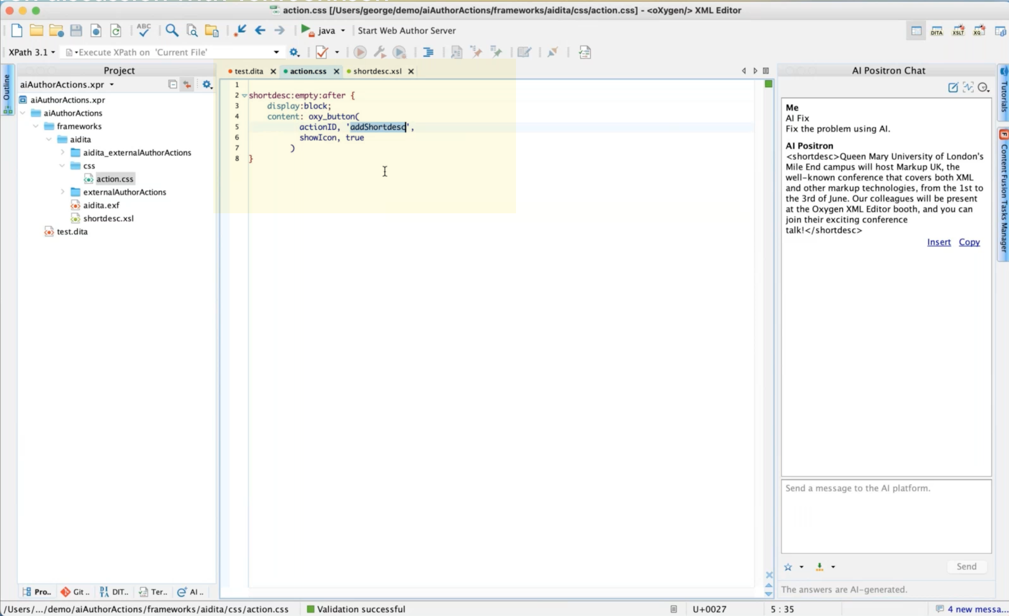1009x616 pixels.
Task: Click Start Web Author Server
Action: [x=406, y=31]
